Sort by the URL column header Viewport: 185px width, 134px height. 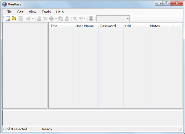(x=136, y=26)
